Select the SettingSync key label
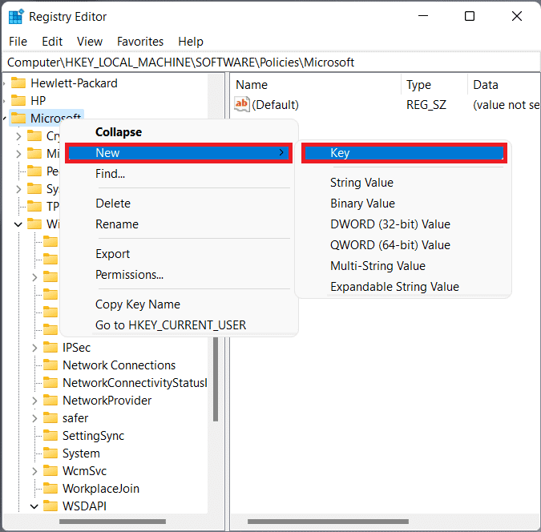The width and height of the screenshot is (541, 532). pyautogui.click(x=93, y=436)
